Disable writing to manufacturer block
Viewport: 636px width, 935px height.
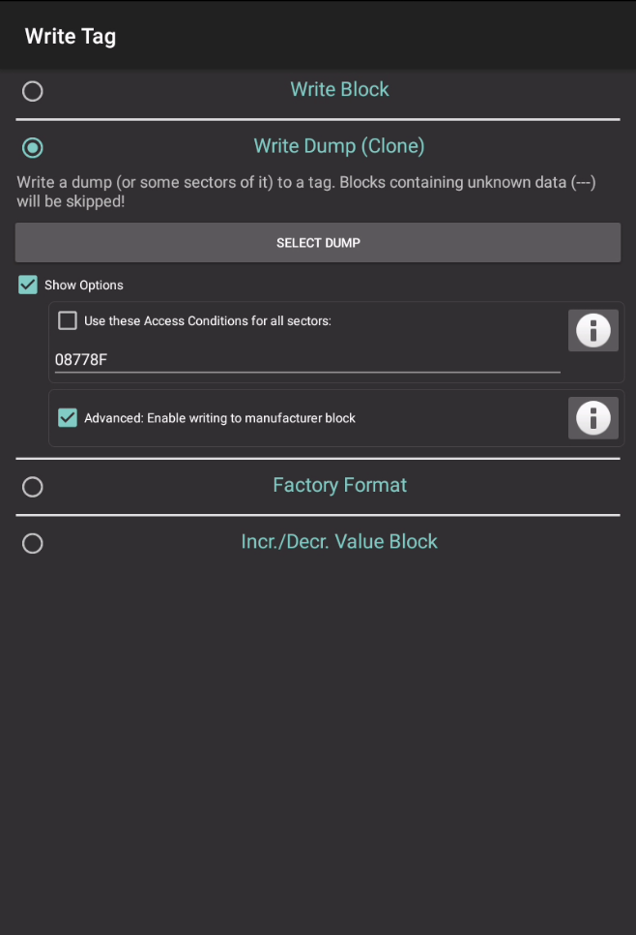point(67,417)
